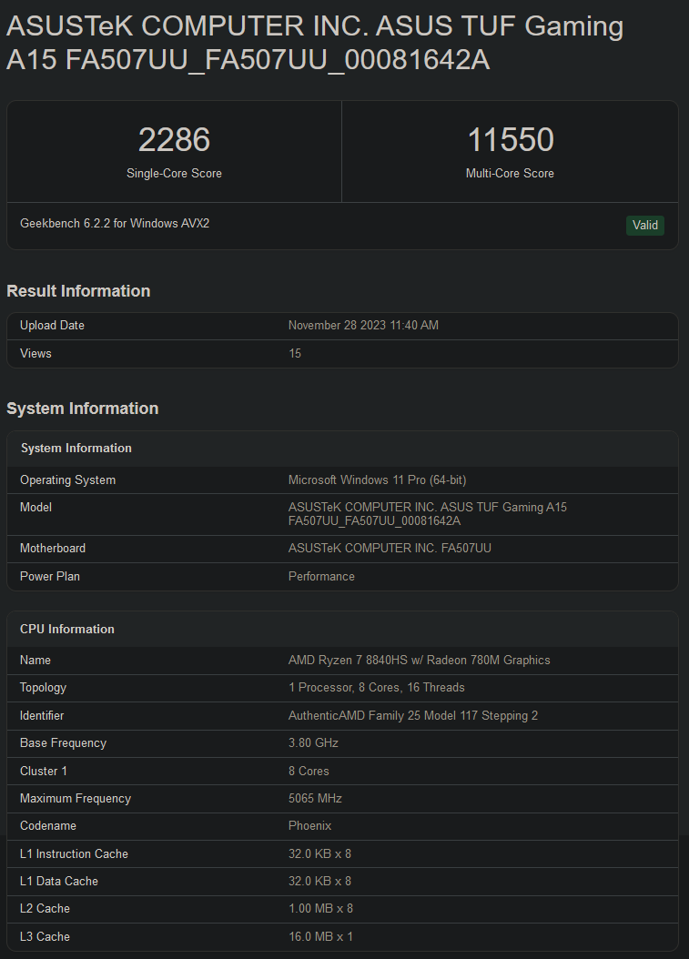Select Microsoft Windows 11 Pro (64-bit) value

pos(378,480)
